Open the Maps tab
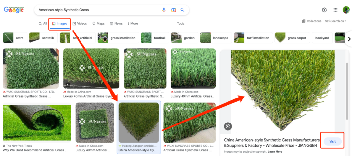The height and width of the screenshot is (156, 352). click(98, 23)
